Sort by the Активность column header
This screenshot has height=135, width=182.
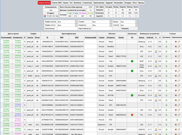click(18, 38)
